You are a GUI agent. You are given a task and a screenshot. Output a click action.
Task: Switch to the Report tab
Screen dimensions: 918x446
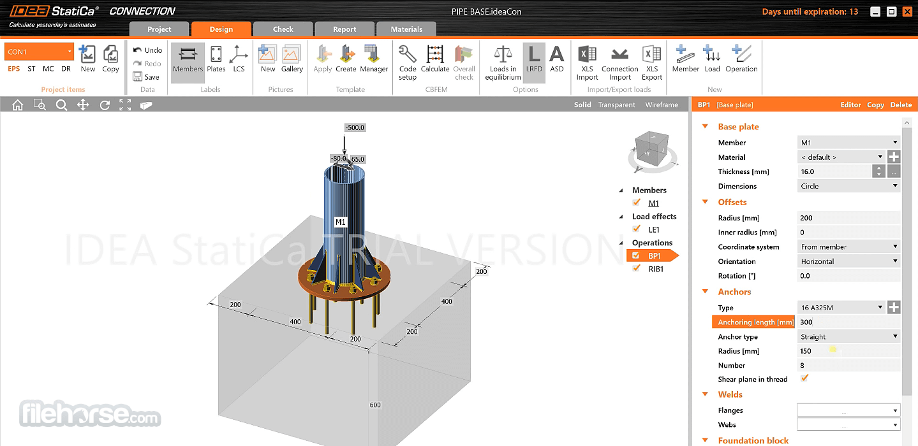tap(344, 29)
